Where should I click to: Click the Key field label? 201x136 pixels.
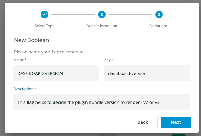click(x=108, y=60)
